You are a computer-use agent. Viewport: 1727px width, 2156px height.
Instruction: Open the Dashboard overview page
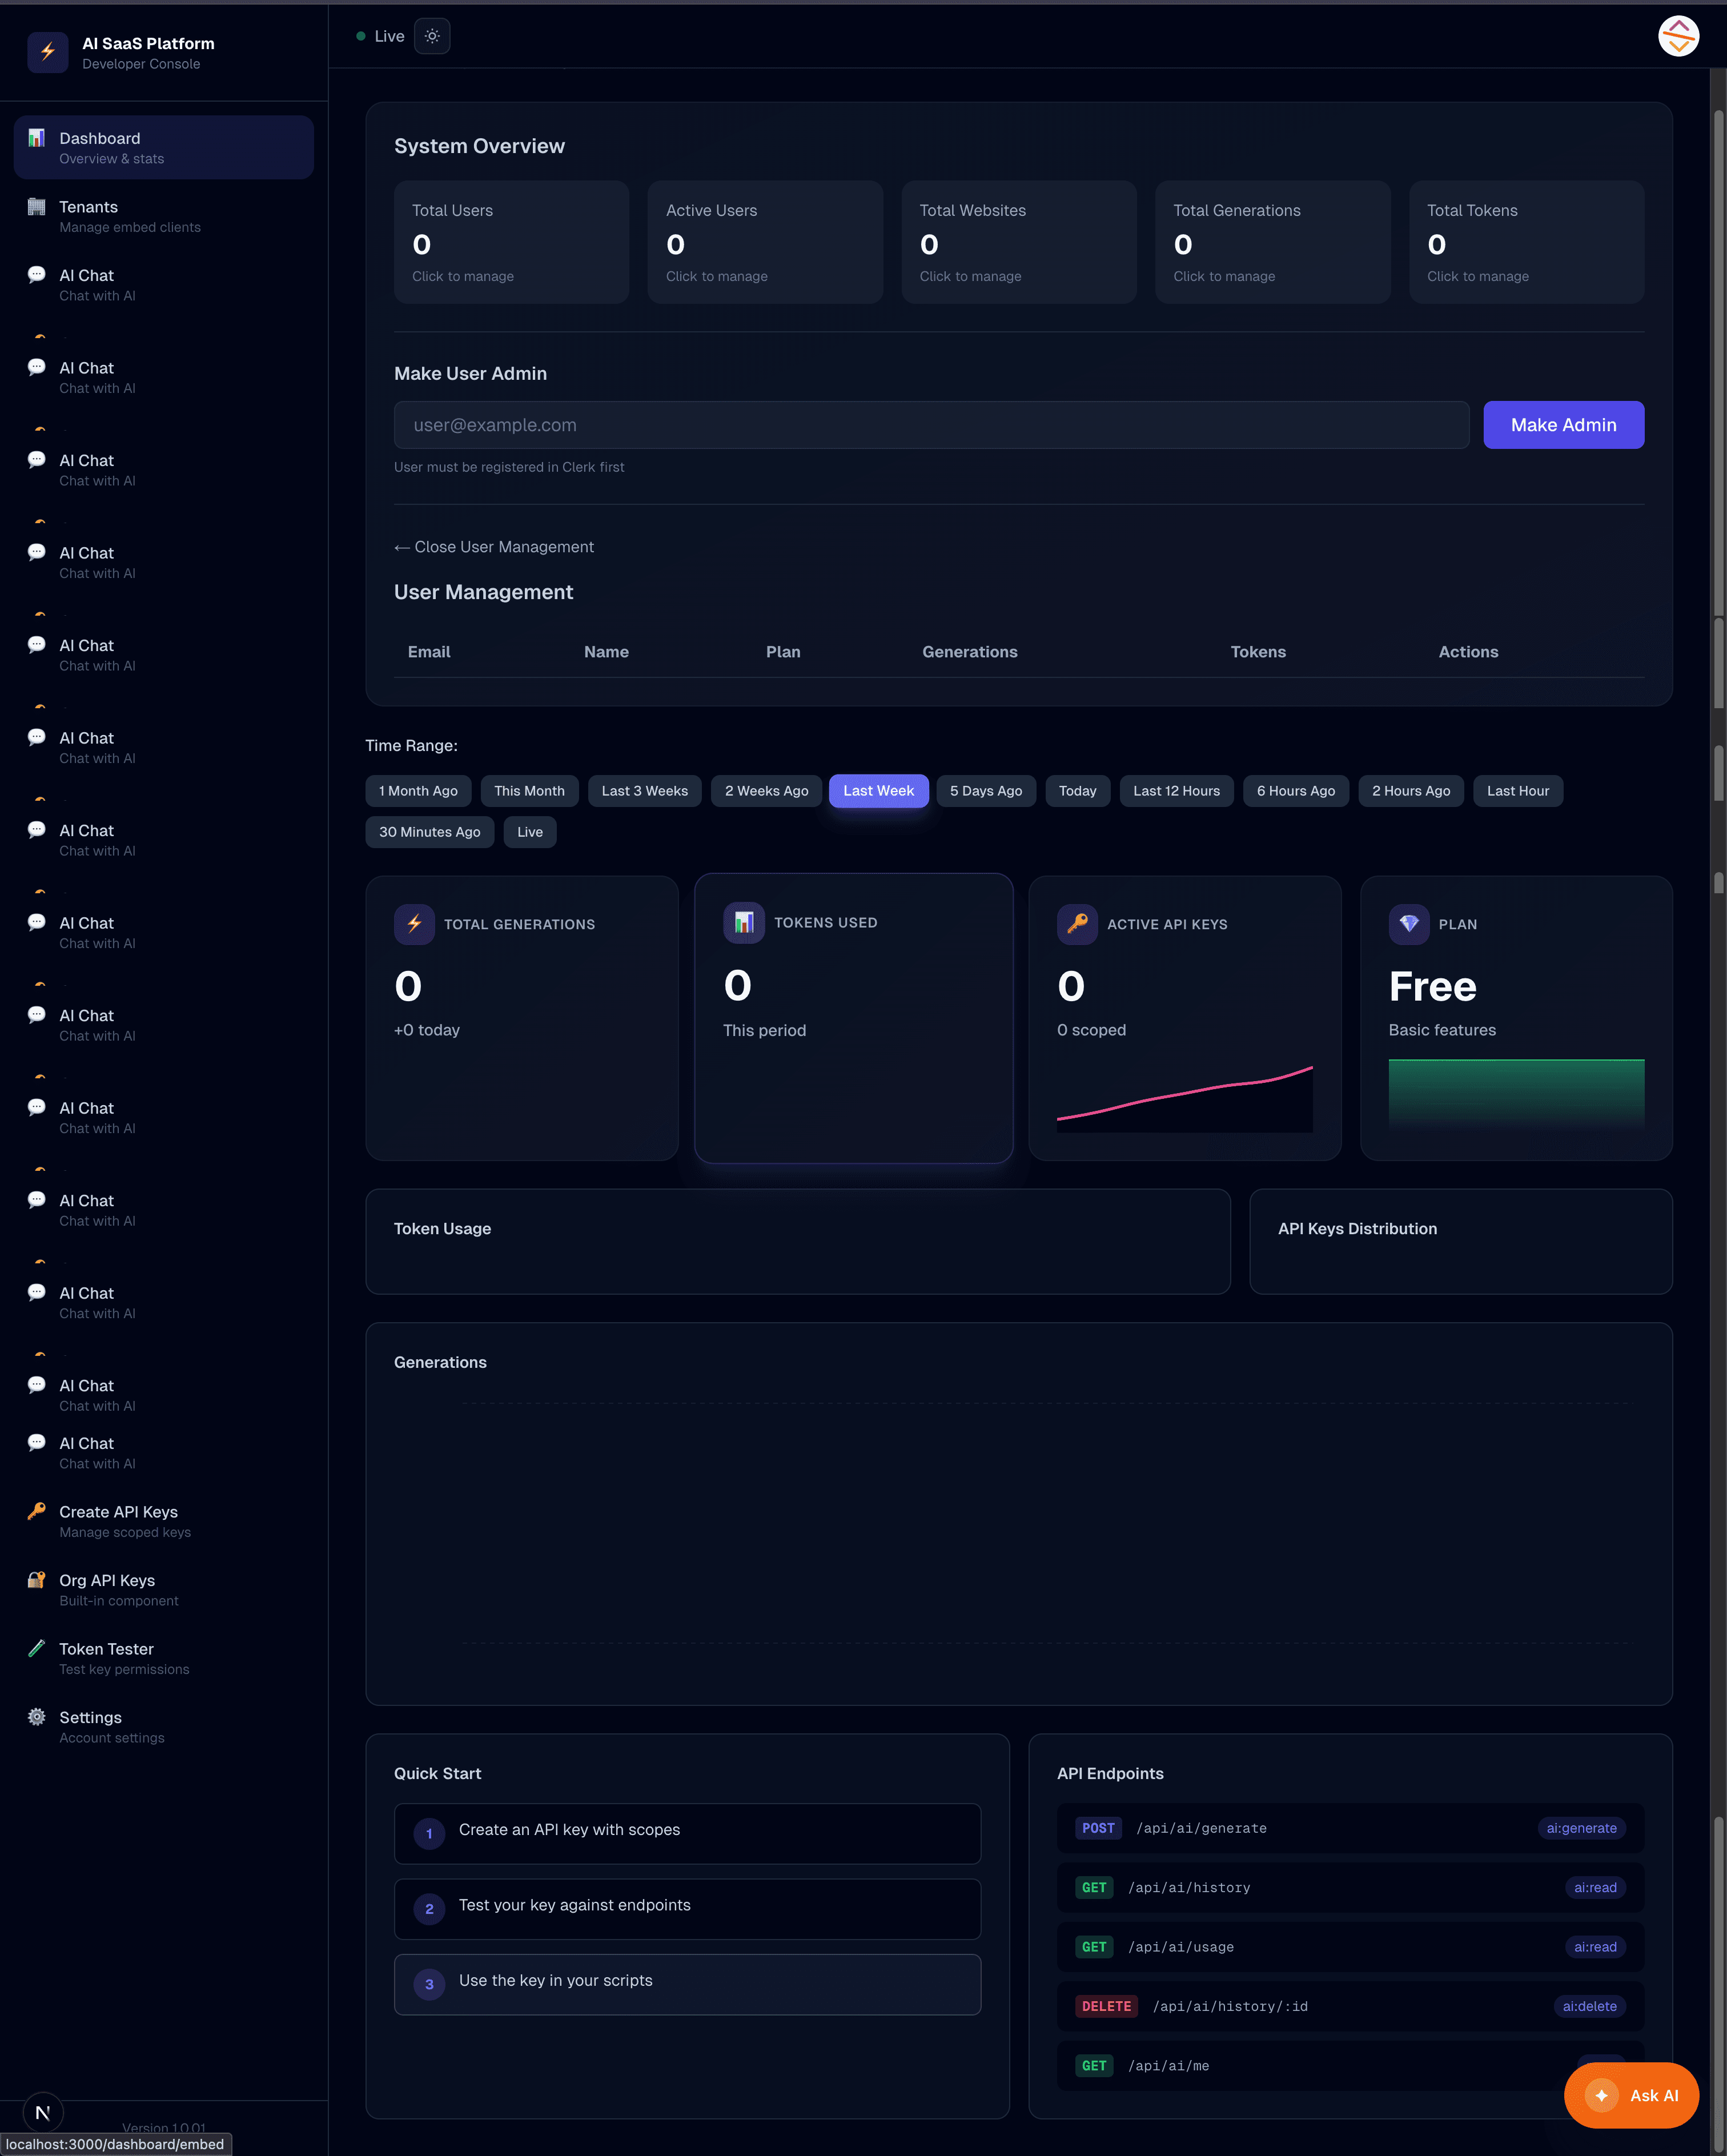[x=164, y=147]
